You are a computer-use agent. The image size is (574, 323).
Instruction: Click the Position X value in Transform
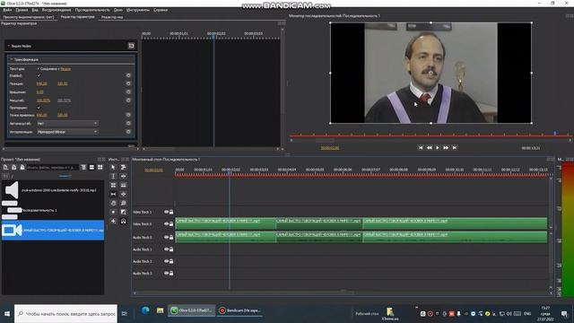[x=42, y=83]
